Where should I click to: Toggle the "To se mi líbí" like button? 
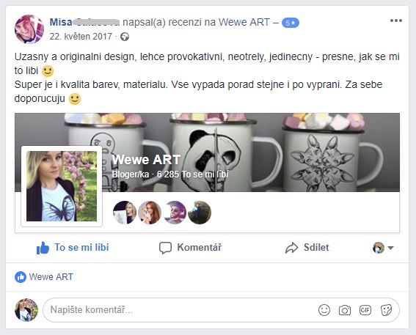pyautogui.click(x=73, y=248)
